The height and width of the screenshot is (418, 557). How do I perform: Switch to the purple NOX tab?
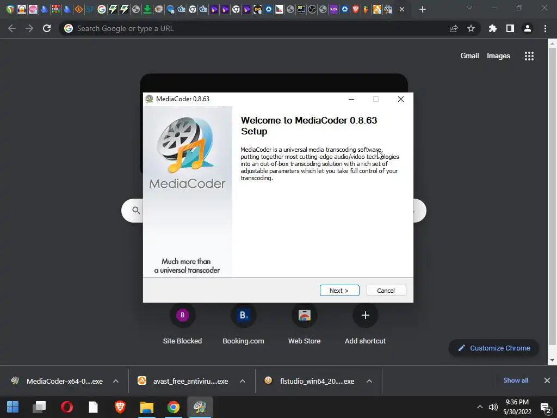pos(333,9)
